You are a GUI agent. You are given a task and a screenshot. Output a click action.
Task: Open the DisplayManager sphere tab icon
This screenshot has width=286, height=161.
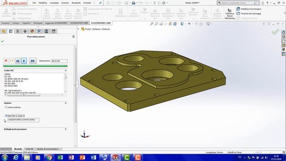tap(32, 31)
